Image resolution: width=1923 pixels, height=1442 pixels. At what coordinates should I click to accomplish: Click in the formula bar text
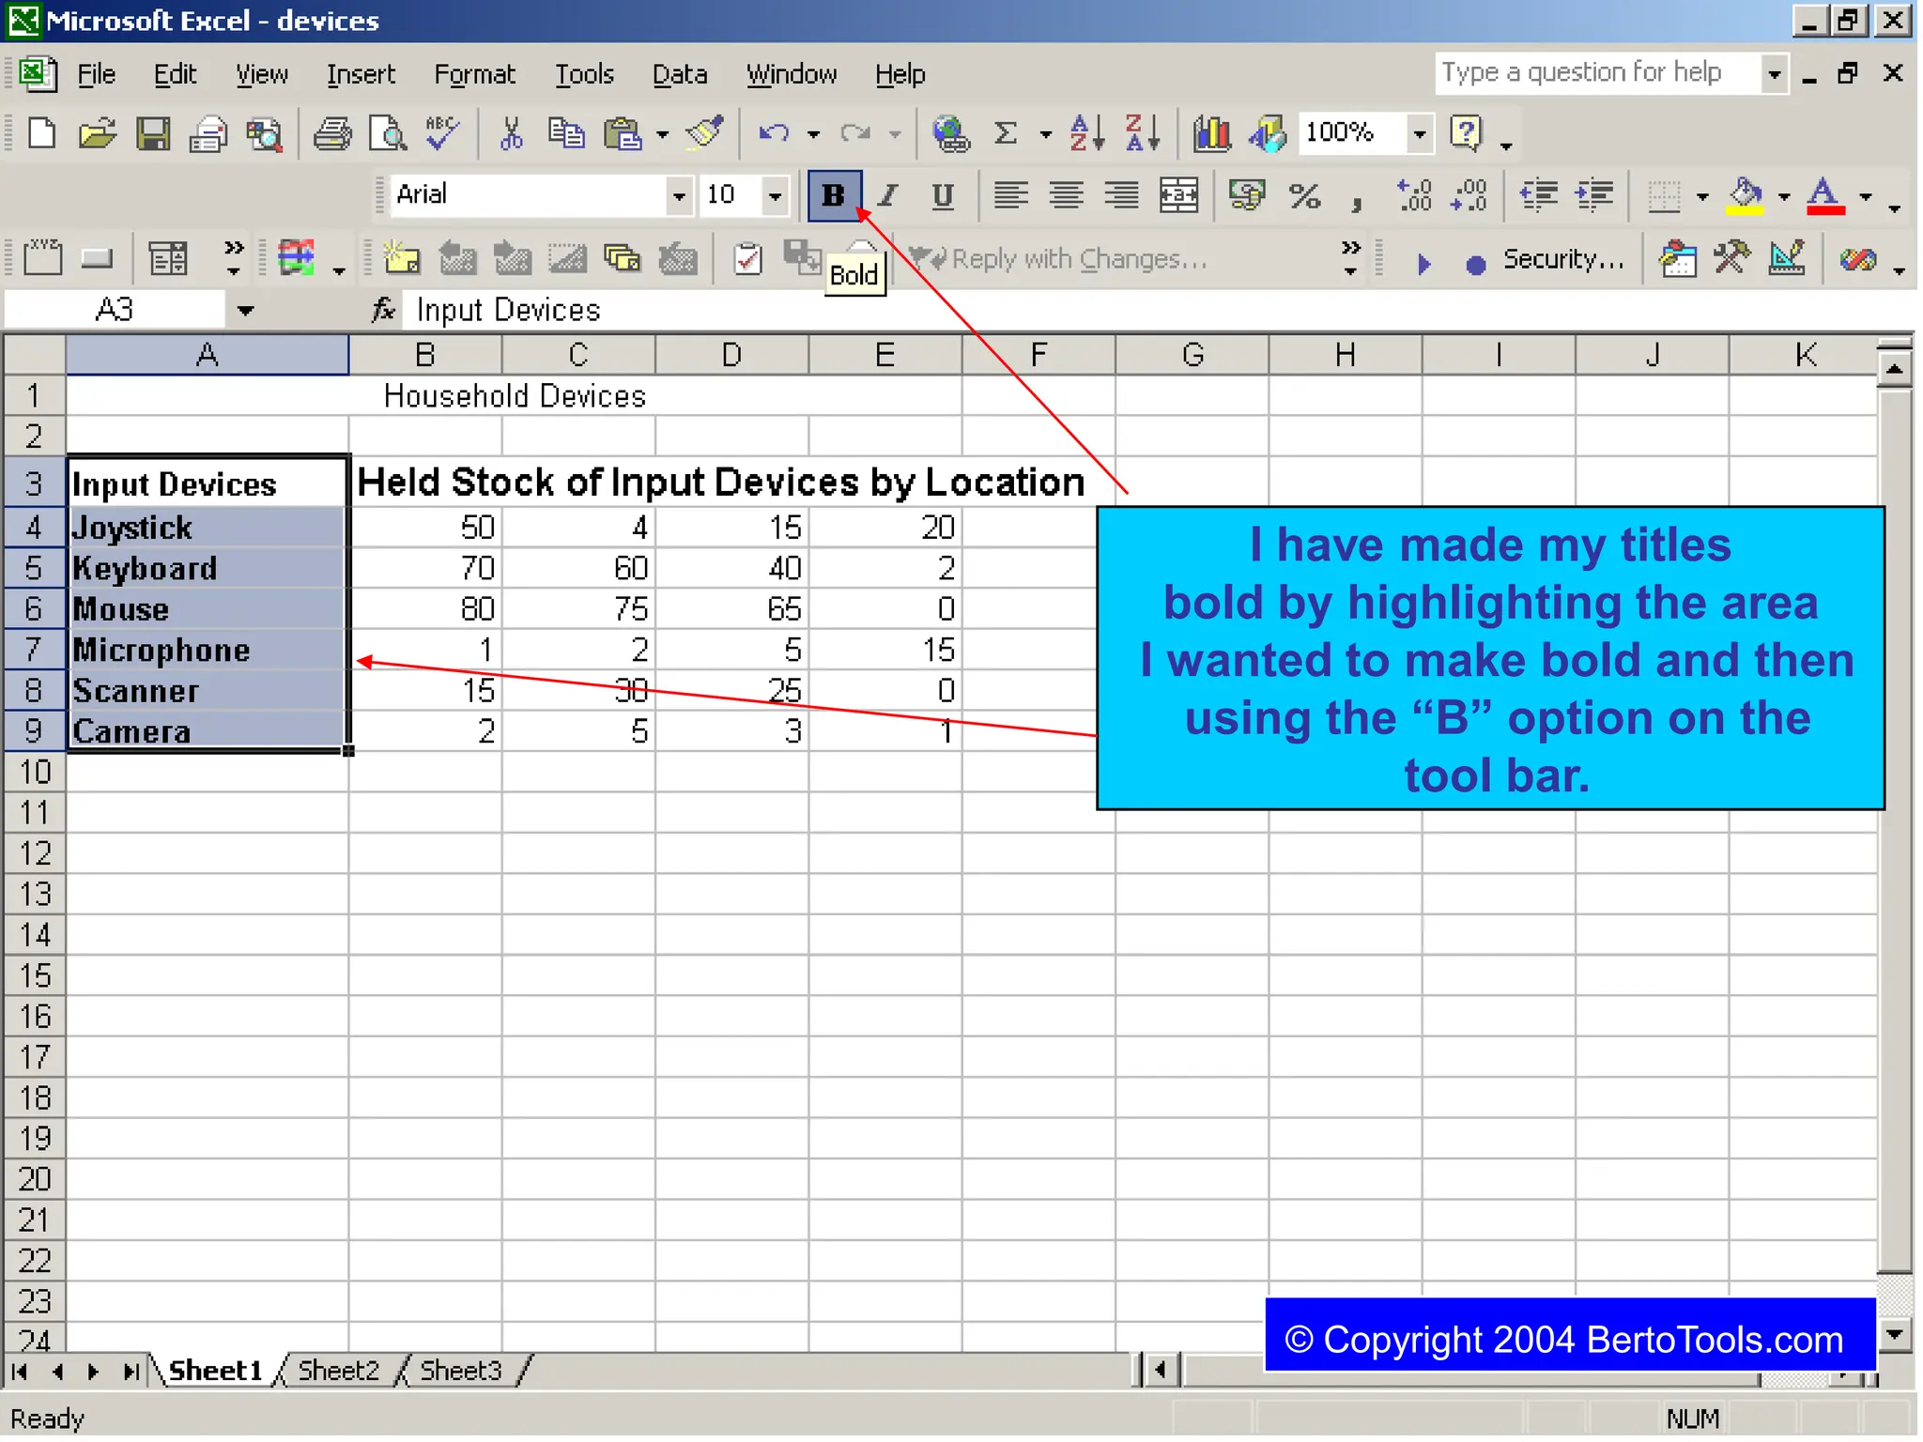coord(508,310)
